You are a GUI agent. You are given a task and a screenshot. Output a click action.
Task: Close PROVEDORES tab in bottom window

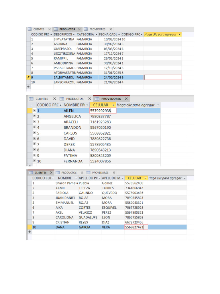(114, 173)
